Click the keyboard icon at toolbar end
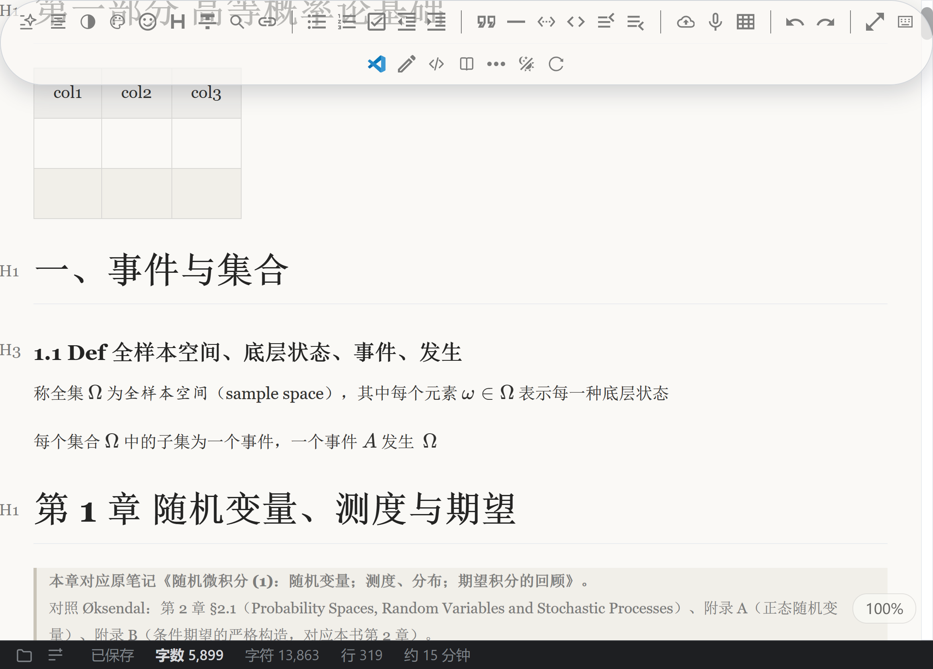The height and width of the screenshot is (669, 933). click(905, 22)
